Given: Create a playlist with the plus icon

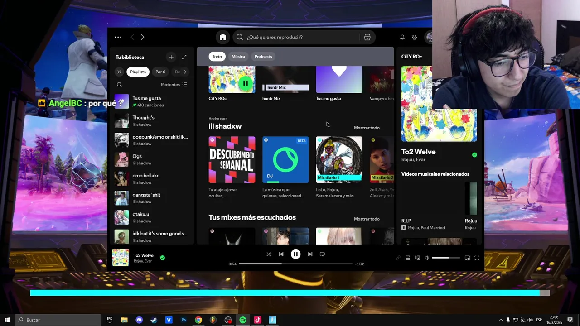Looking at the screenshot, I should pos(171,57).
